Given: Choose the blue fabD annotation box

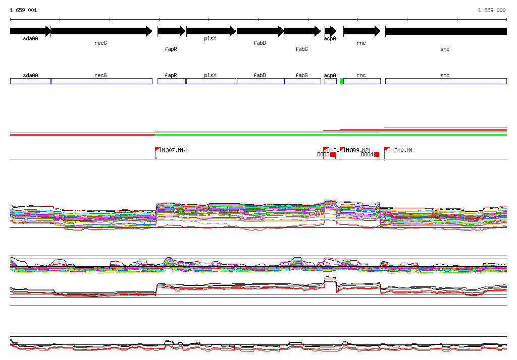Looking at the screenshot, I should click(x=261, y=81).
